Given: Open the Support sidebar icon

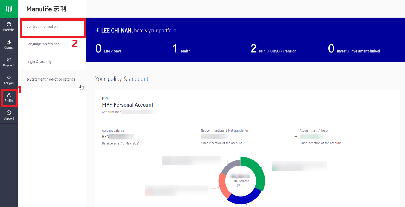Looking at the screenshot, I should (9, 115).
